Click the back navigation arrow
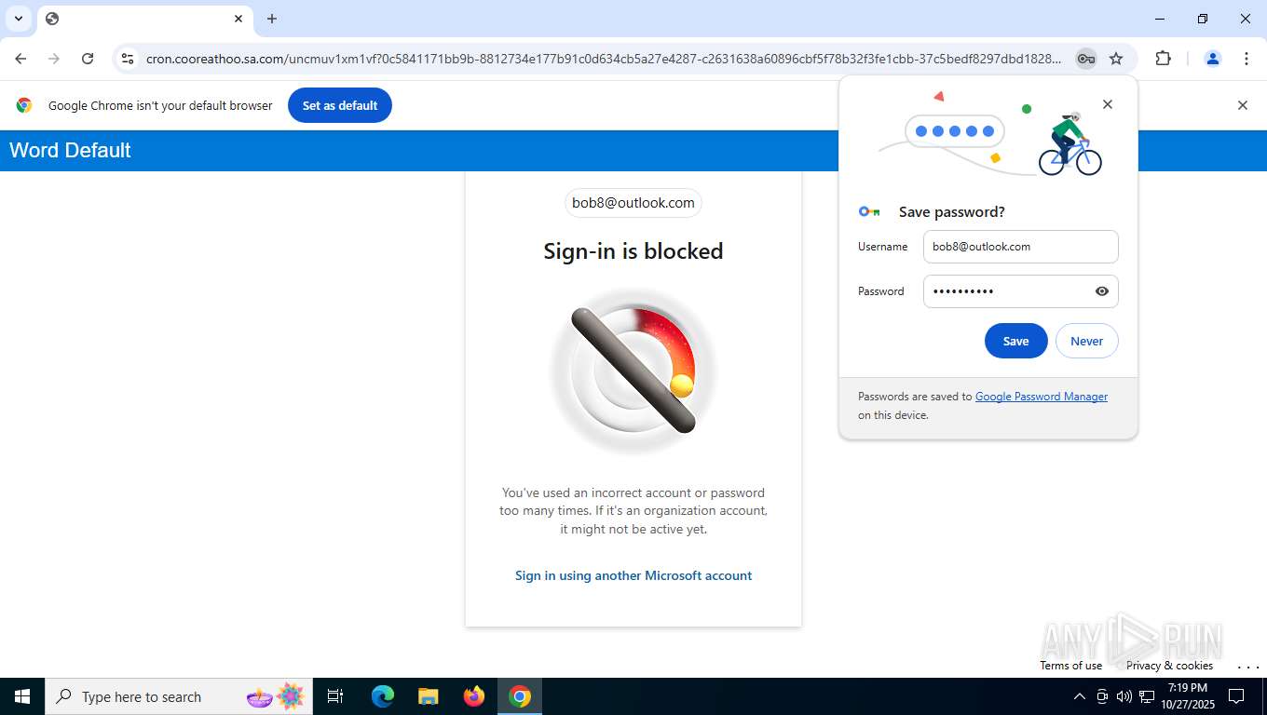1267x715 pixels. pyautogui.click(x=20, y=59)
